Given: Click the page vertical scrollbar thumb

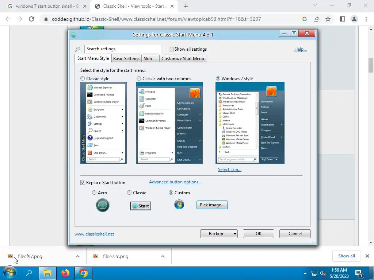Looking at the screenshot, I should tap(371, 65).
